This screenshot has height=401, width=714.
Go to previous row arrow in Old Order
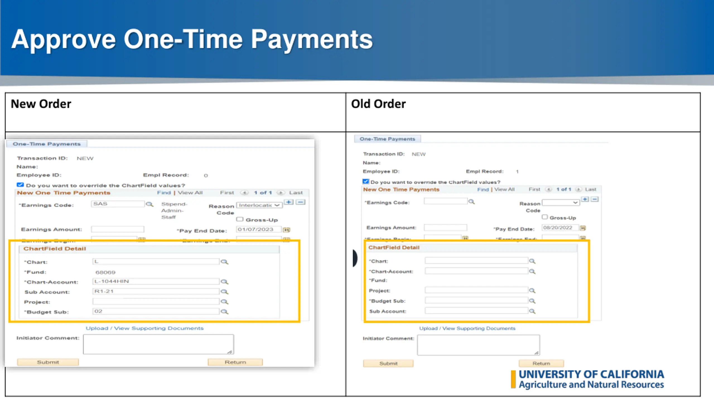548,189
